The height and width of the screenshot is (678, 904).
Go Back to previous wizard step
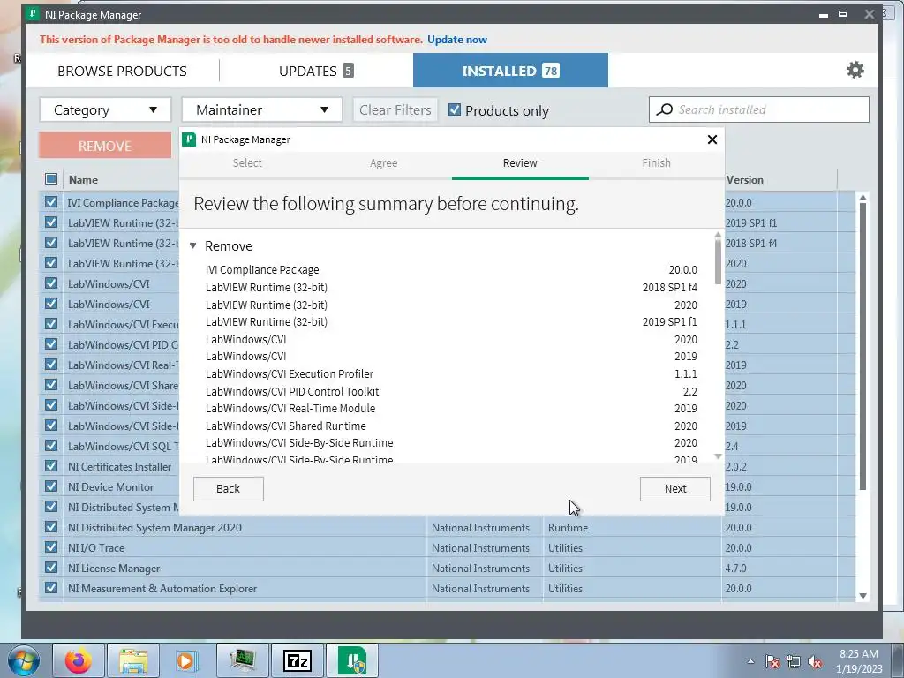(x=229, y=489)
